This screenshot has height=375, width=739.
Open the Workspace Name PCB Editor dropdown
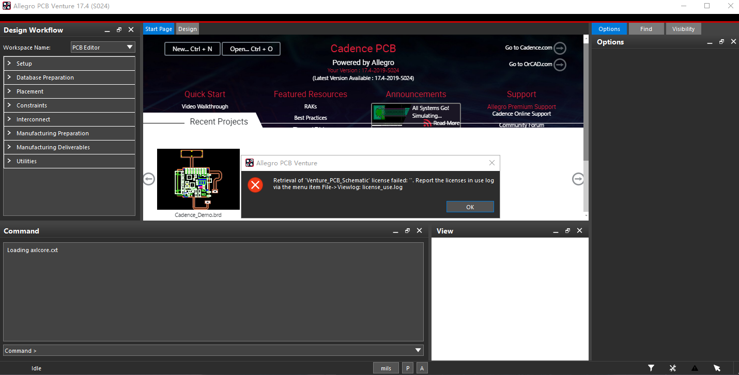point(103,47)
